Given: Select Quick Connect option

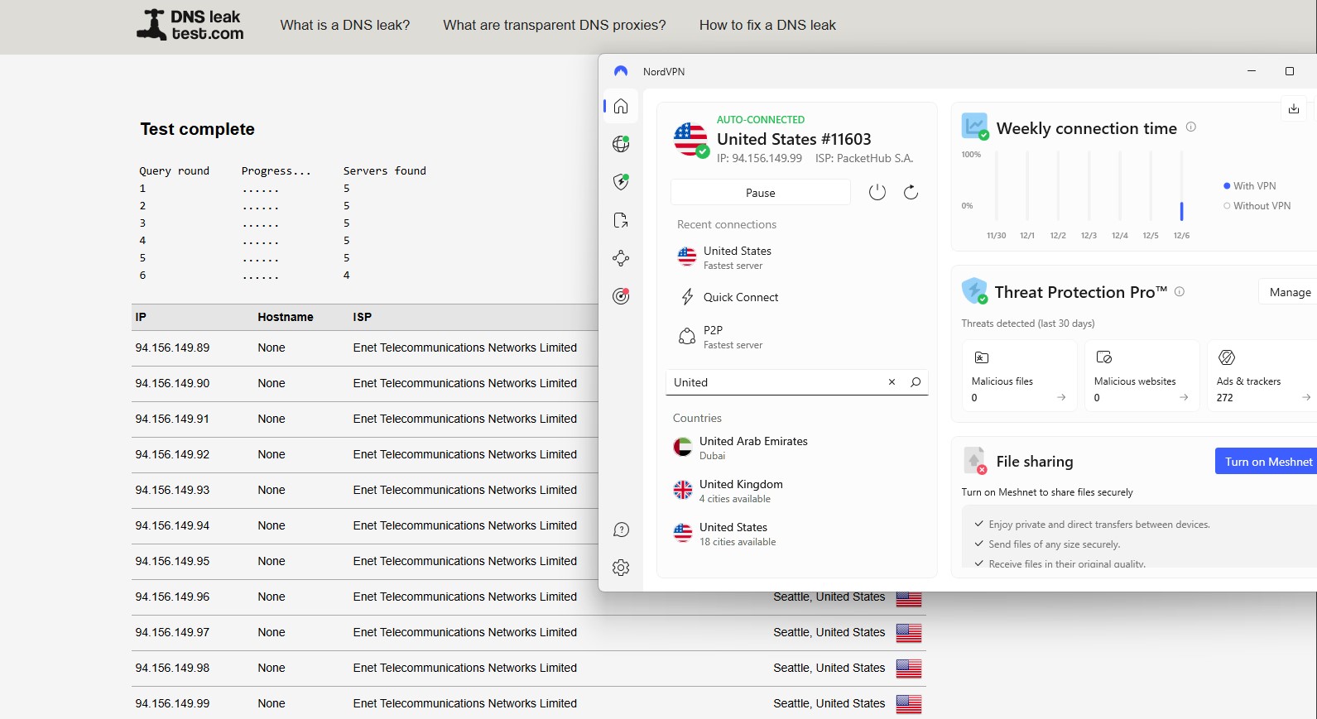Looking at the screenshot, I should click(798, 297).
